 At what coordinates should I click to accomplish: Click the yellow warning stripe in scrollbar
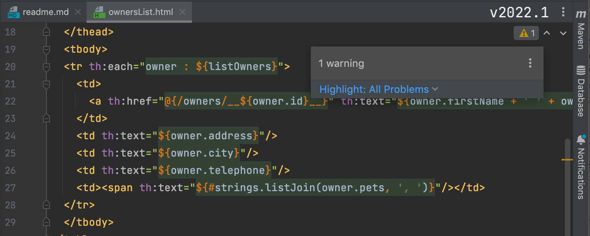click(x=567, y=160)
